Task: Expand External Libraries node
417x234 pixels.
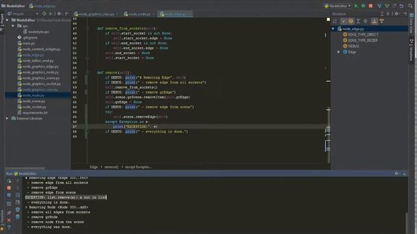Action: [7, 118]
